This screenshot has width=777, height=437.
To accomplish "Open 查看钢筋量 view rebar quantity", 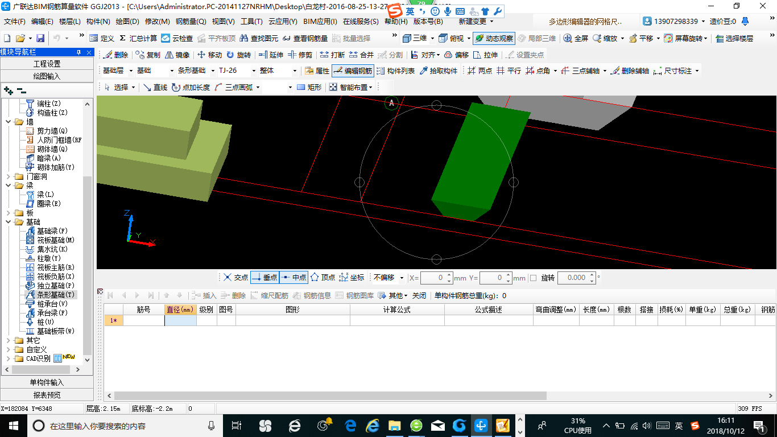I will pos(305,38).
